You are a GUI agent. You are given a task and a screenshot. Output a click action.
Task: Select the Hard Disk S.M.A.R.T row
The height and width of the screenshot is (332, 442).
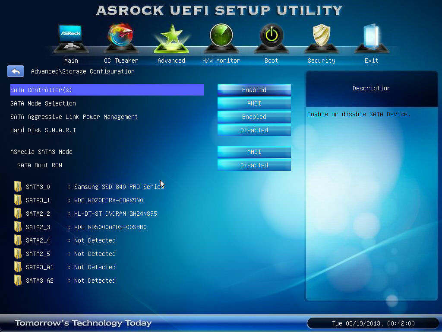107,130
